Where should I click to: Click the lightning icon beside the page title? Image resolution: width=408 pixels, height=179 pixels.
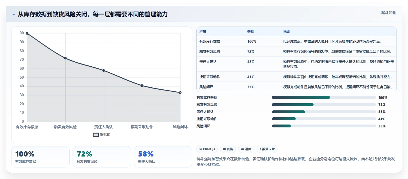coord(14,14)
